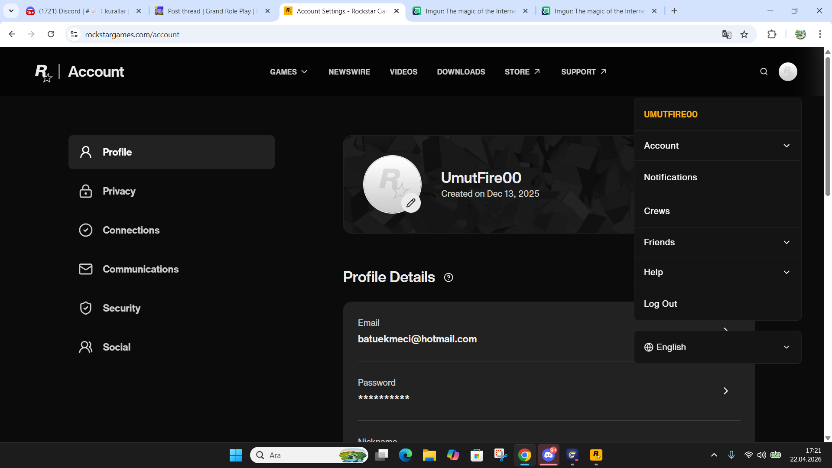The height and width of the screenshot is (468, 832).
Task: Click the user avatar in the header
Action: pos(788,71)
